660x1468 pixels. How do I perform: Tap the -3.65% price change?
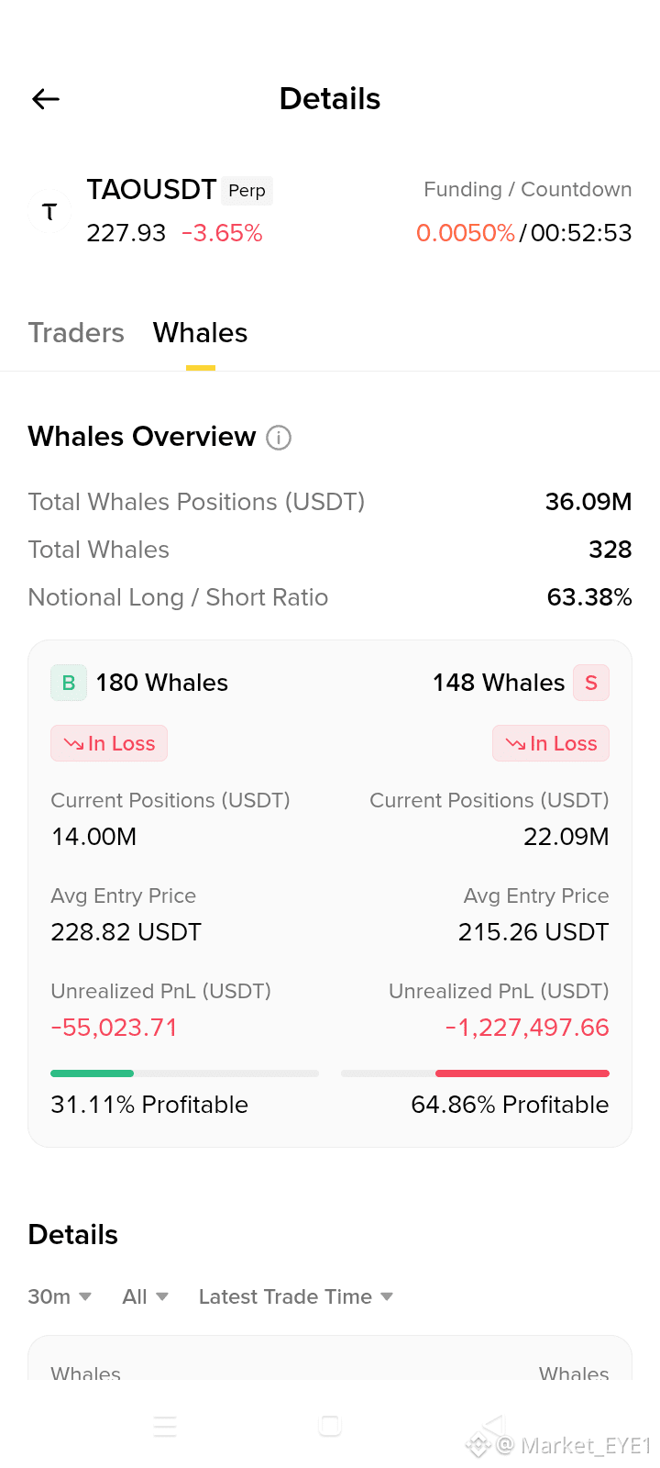click(x=222, y=233)
